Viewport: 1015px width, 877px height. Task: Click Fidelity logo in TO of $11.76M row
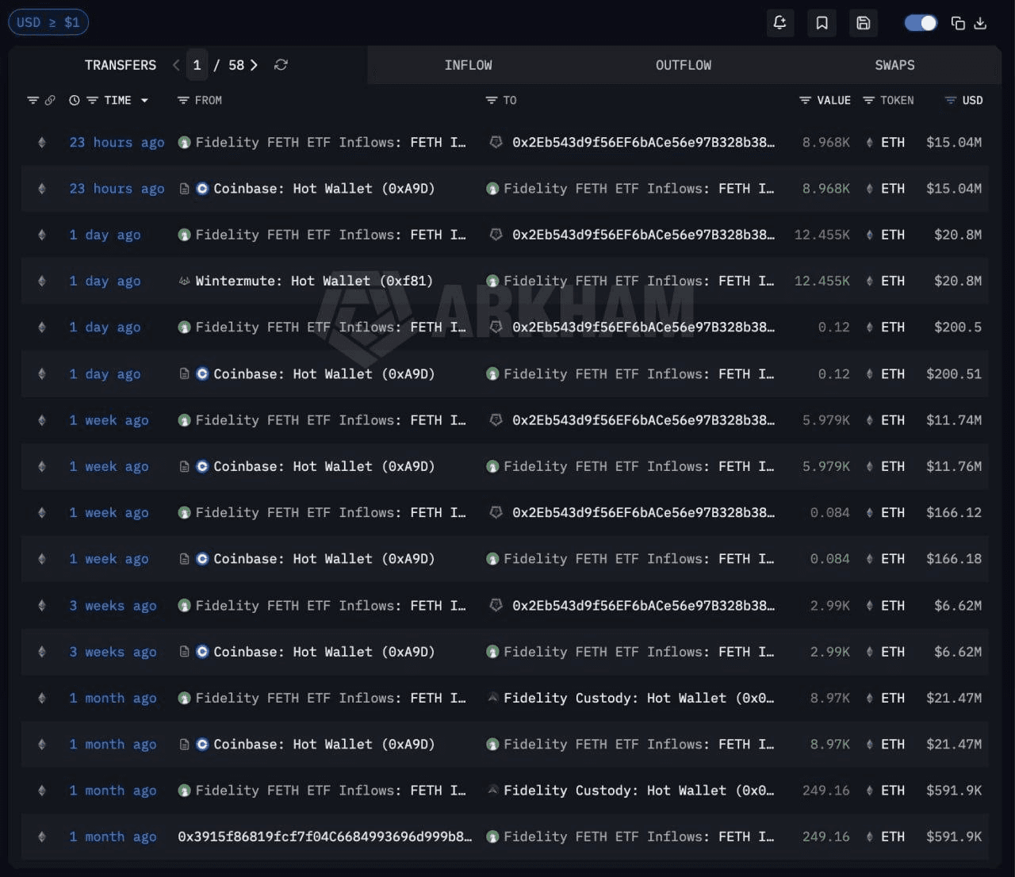pos(492,467)
